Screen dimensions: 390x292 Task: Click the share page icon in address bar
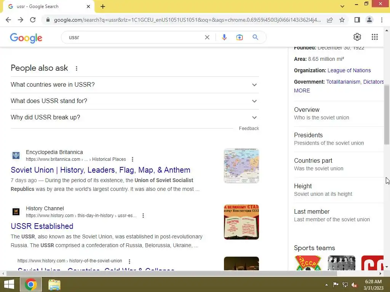330,20
